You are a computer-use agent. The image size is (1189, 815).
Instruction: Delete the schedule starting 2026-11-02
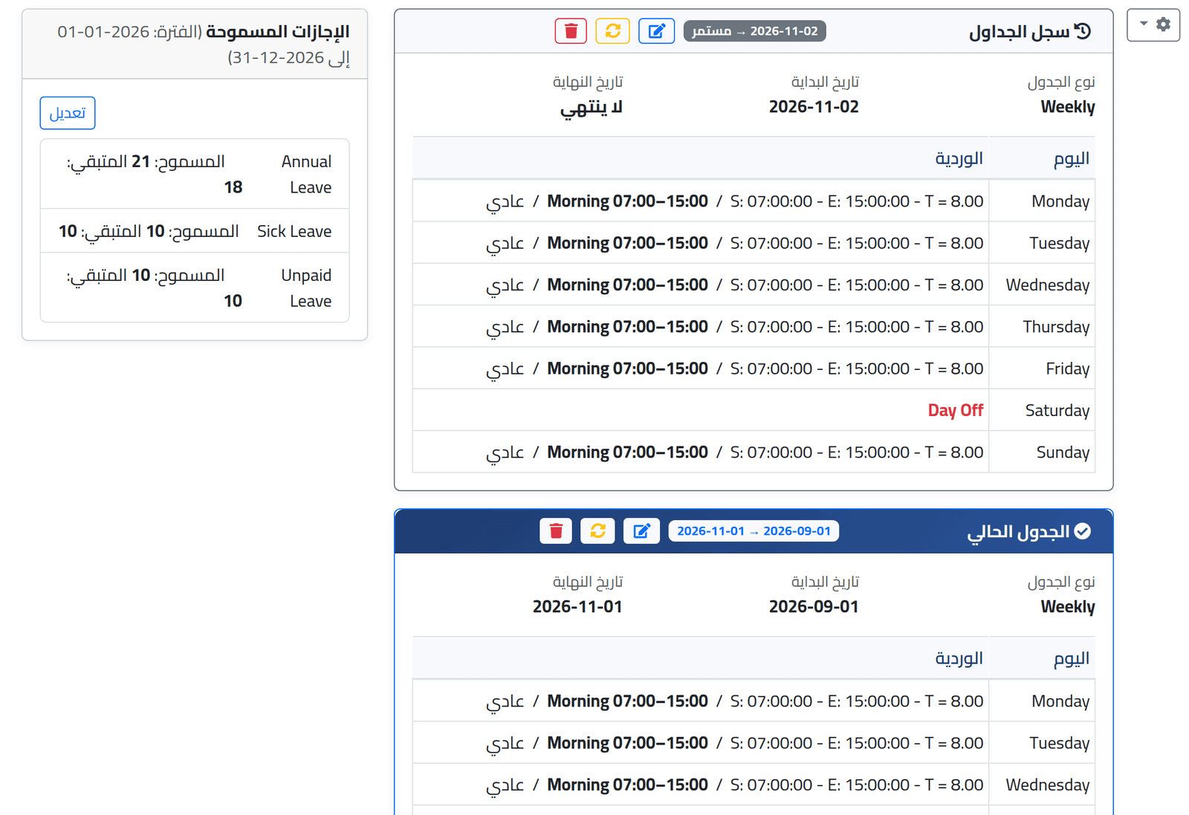coord(571,31)
